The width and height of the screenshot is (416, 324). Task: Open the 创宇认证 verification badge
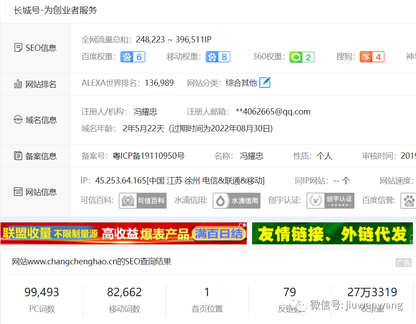click(x=330, y=201)
